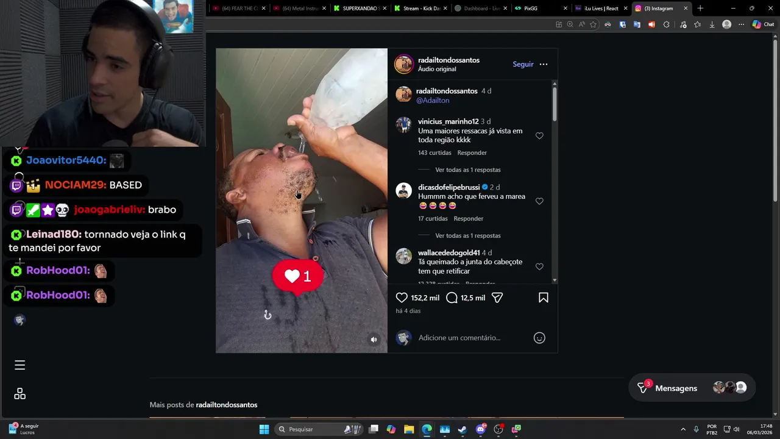This screenshot has height=439, width=780.
Task: Mute the reel audio speaker icon
Action: coord(374,340)
